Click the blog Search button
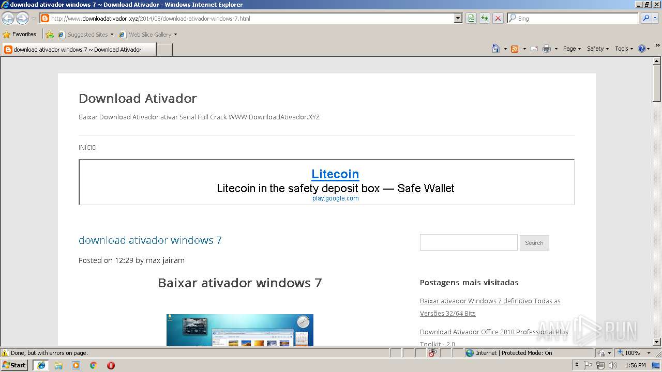 tap(534, 243)
